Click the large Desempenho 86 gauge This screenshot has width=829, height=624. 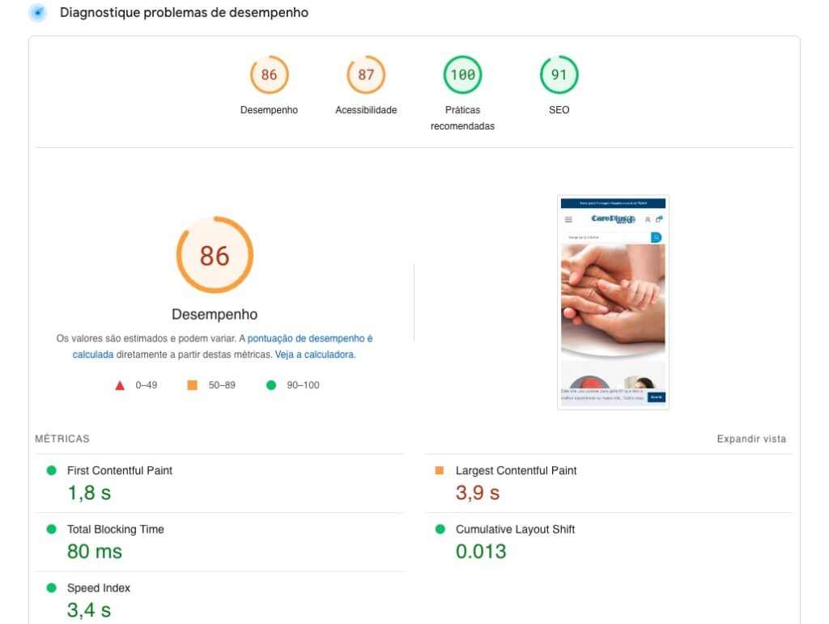pos(215,255)
